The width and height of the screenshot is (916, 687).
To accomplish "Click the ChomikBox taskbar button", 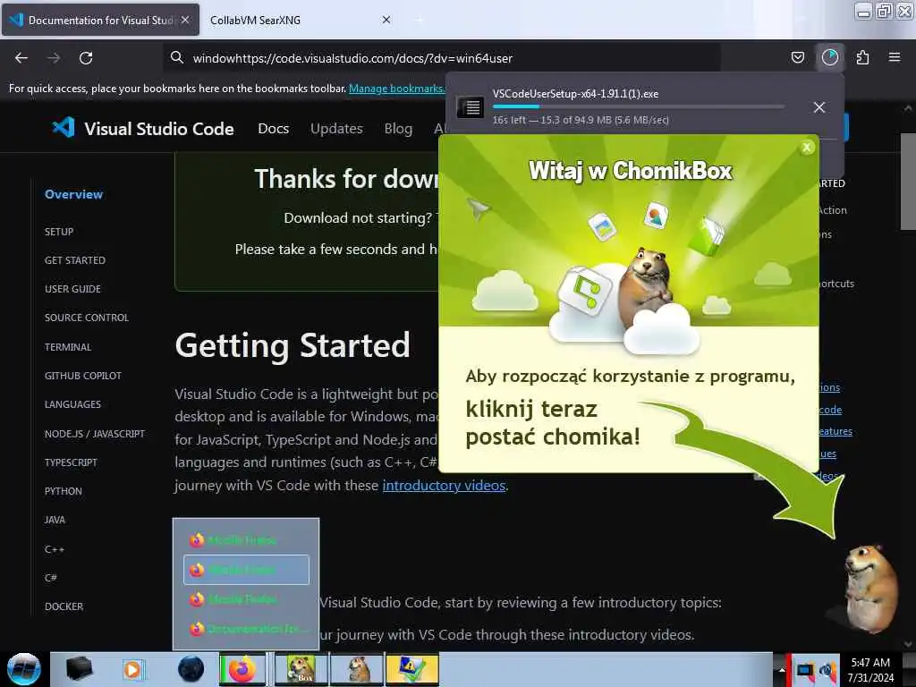I will click(301, 669).
